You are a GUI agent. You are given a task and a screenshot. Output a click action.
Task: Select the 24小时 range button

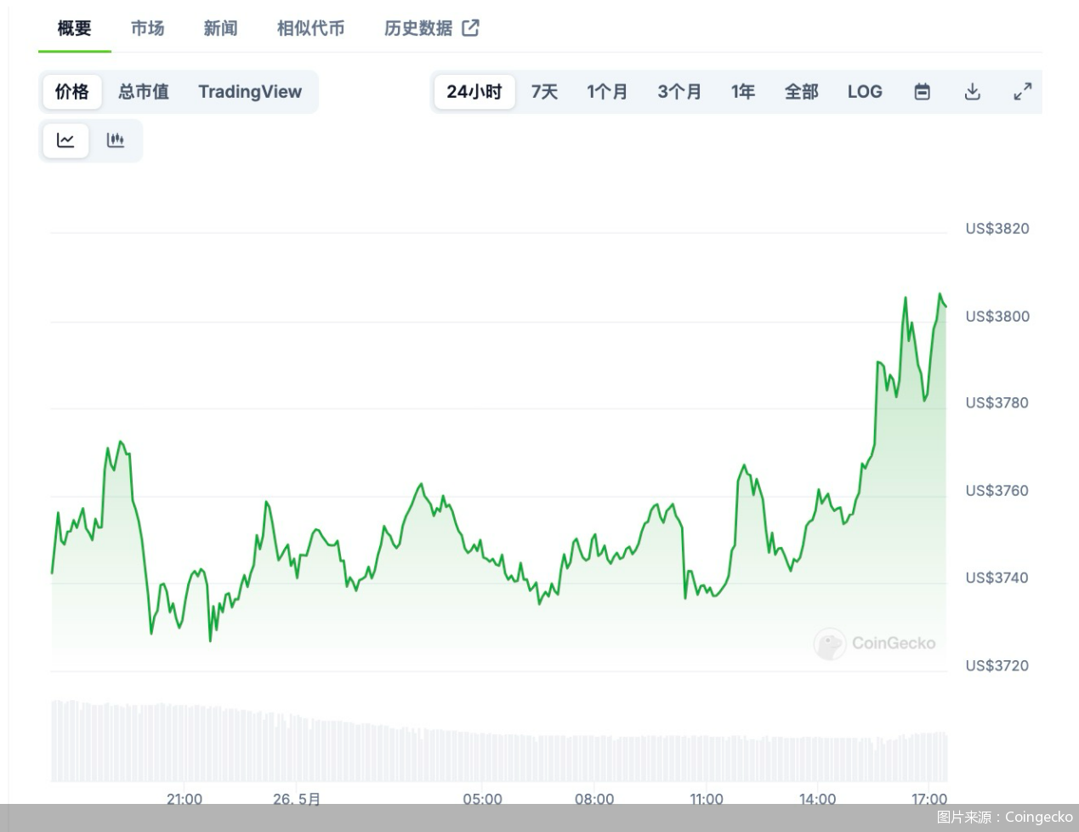(x=474, y=92)
